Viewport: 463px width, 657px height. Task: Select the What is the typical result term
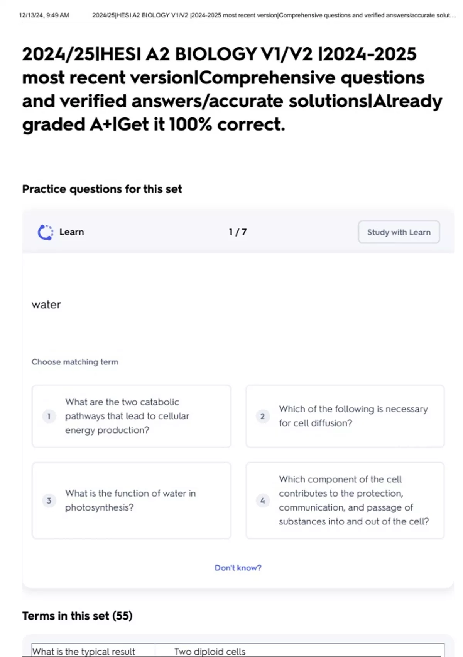pyautogui.click(x=84, y=651)
